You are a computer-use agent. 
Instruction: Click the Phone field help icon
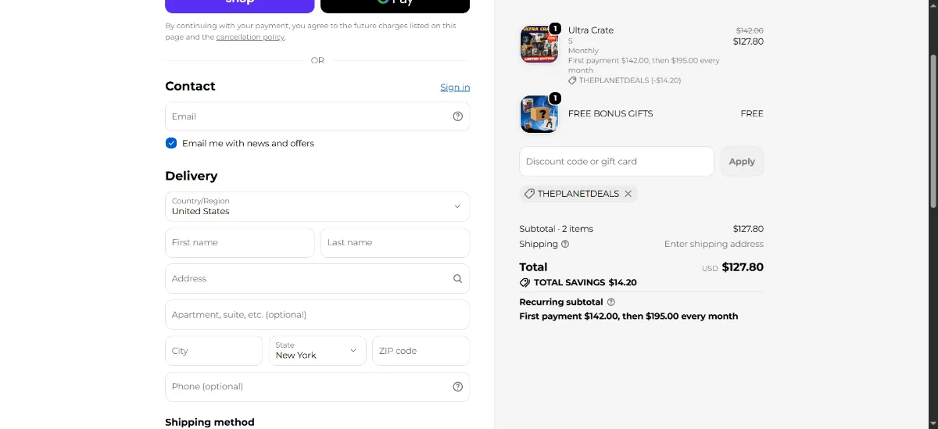(458, 387)
